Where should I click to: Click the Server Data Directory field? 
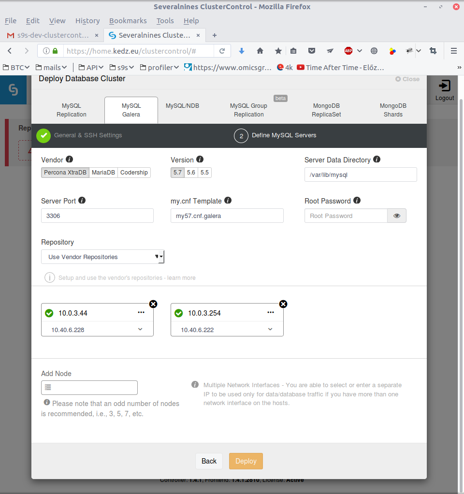(x=361, y=174)
